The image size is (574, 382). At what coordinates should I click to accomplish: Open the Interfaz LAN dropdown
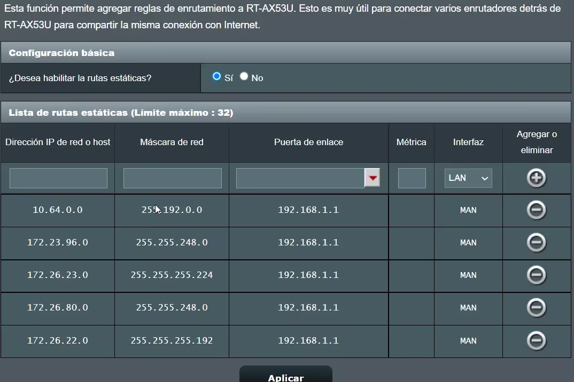(x=468, y=178)
